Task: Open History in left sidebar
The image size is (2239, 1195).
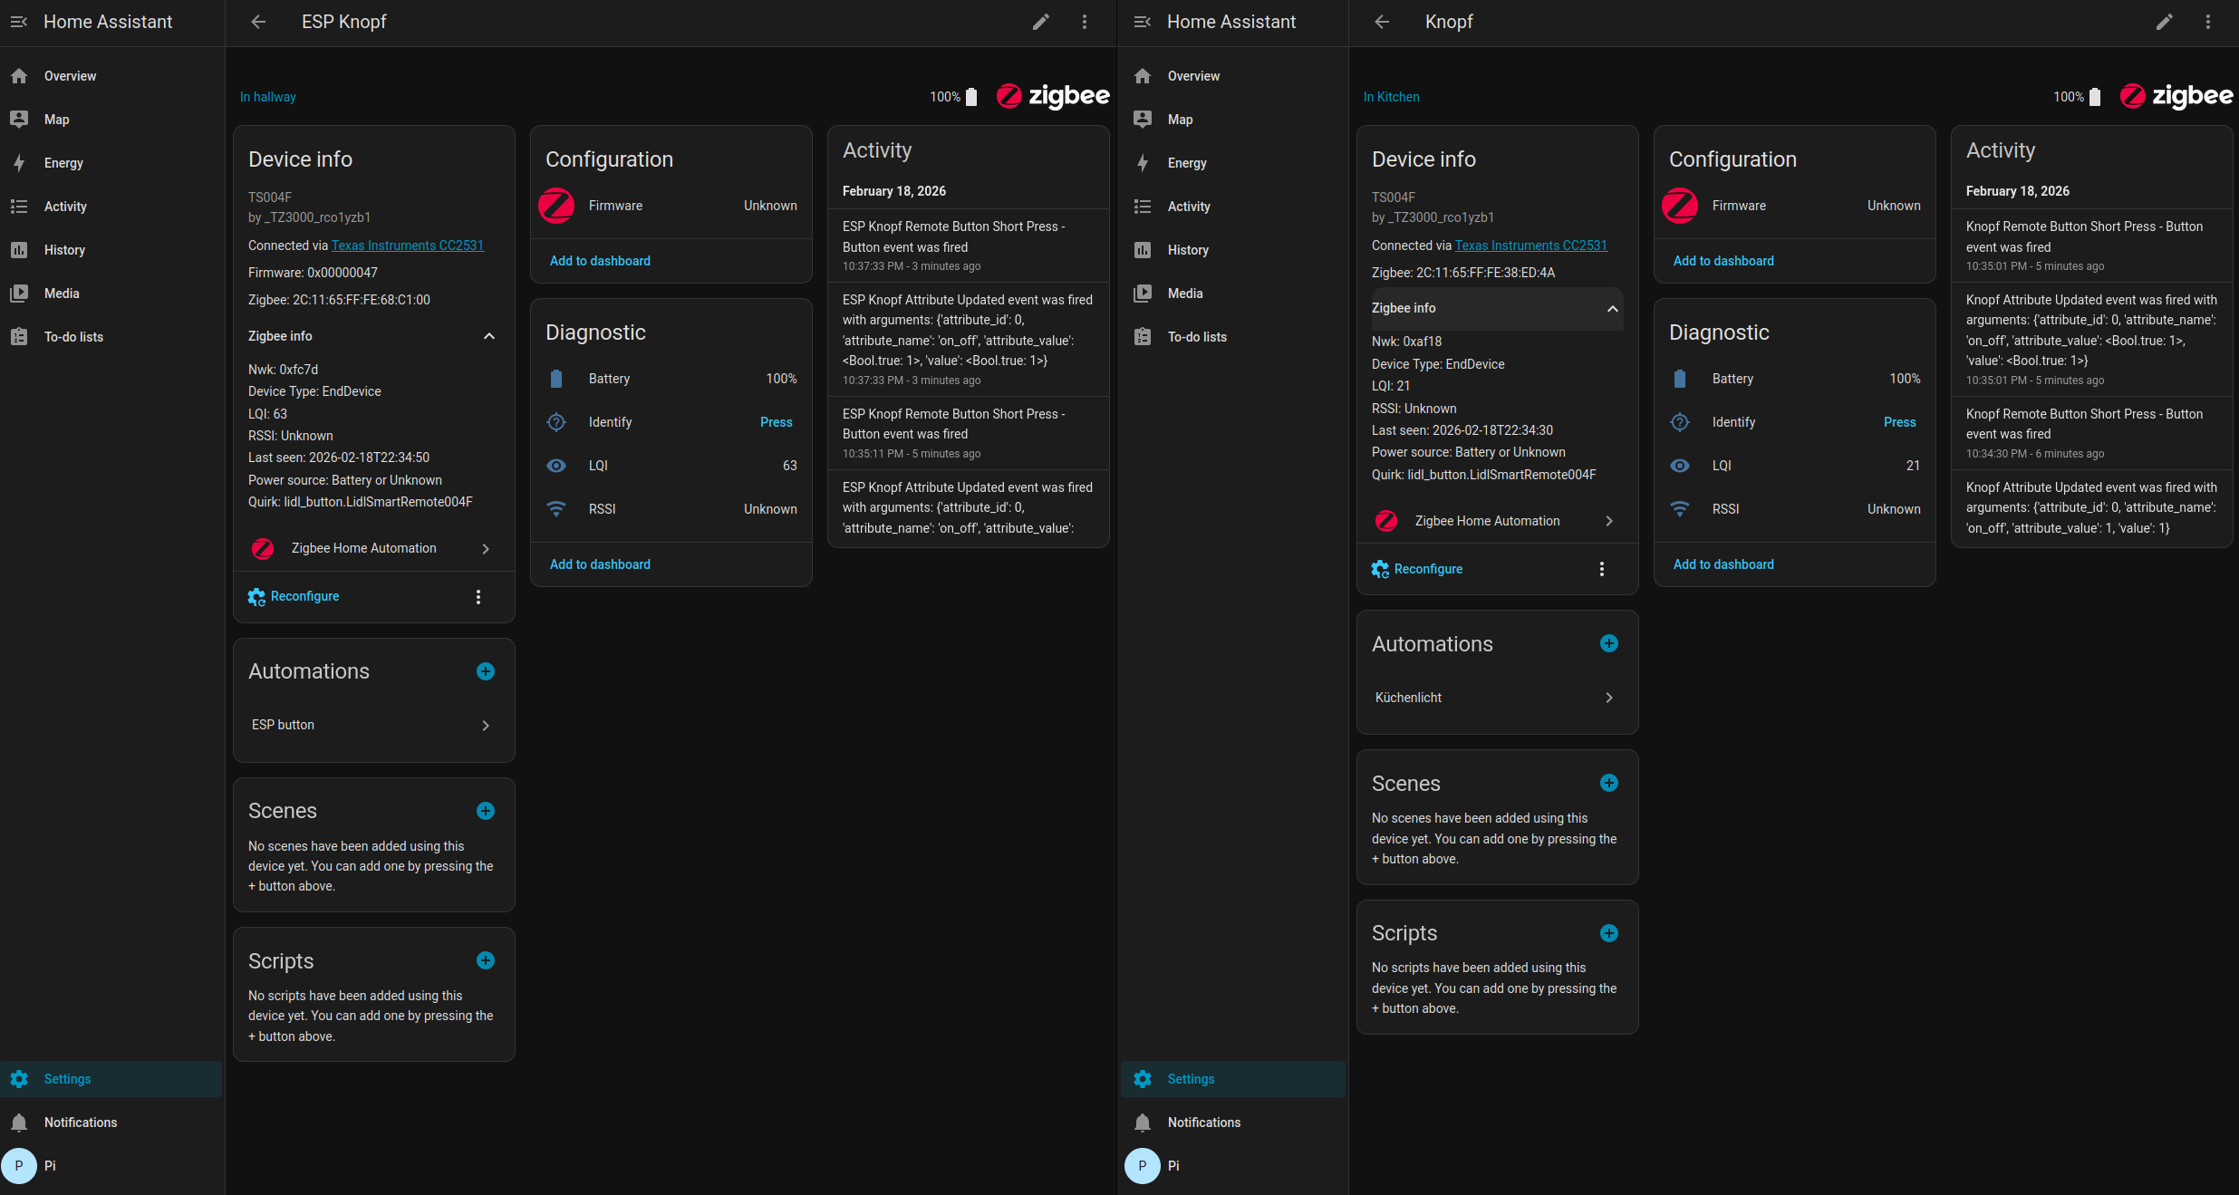Action: 64,250
